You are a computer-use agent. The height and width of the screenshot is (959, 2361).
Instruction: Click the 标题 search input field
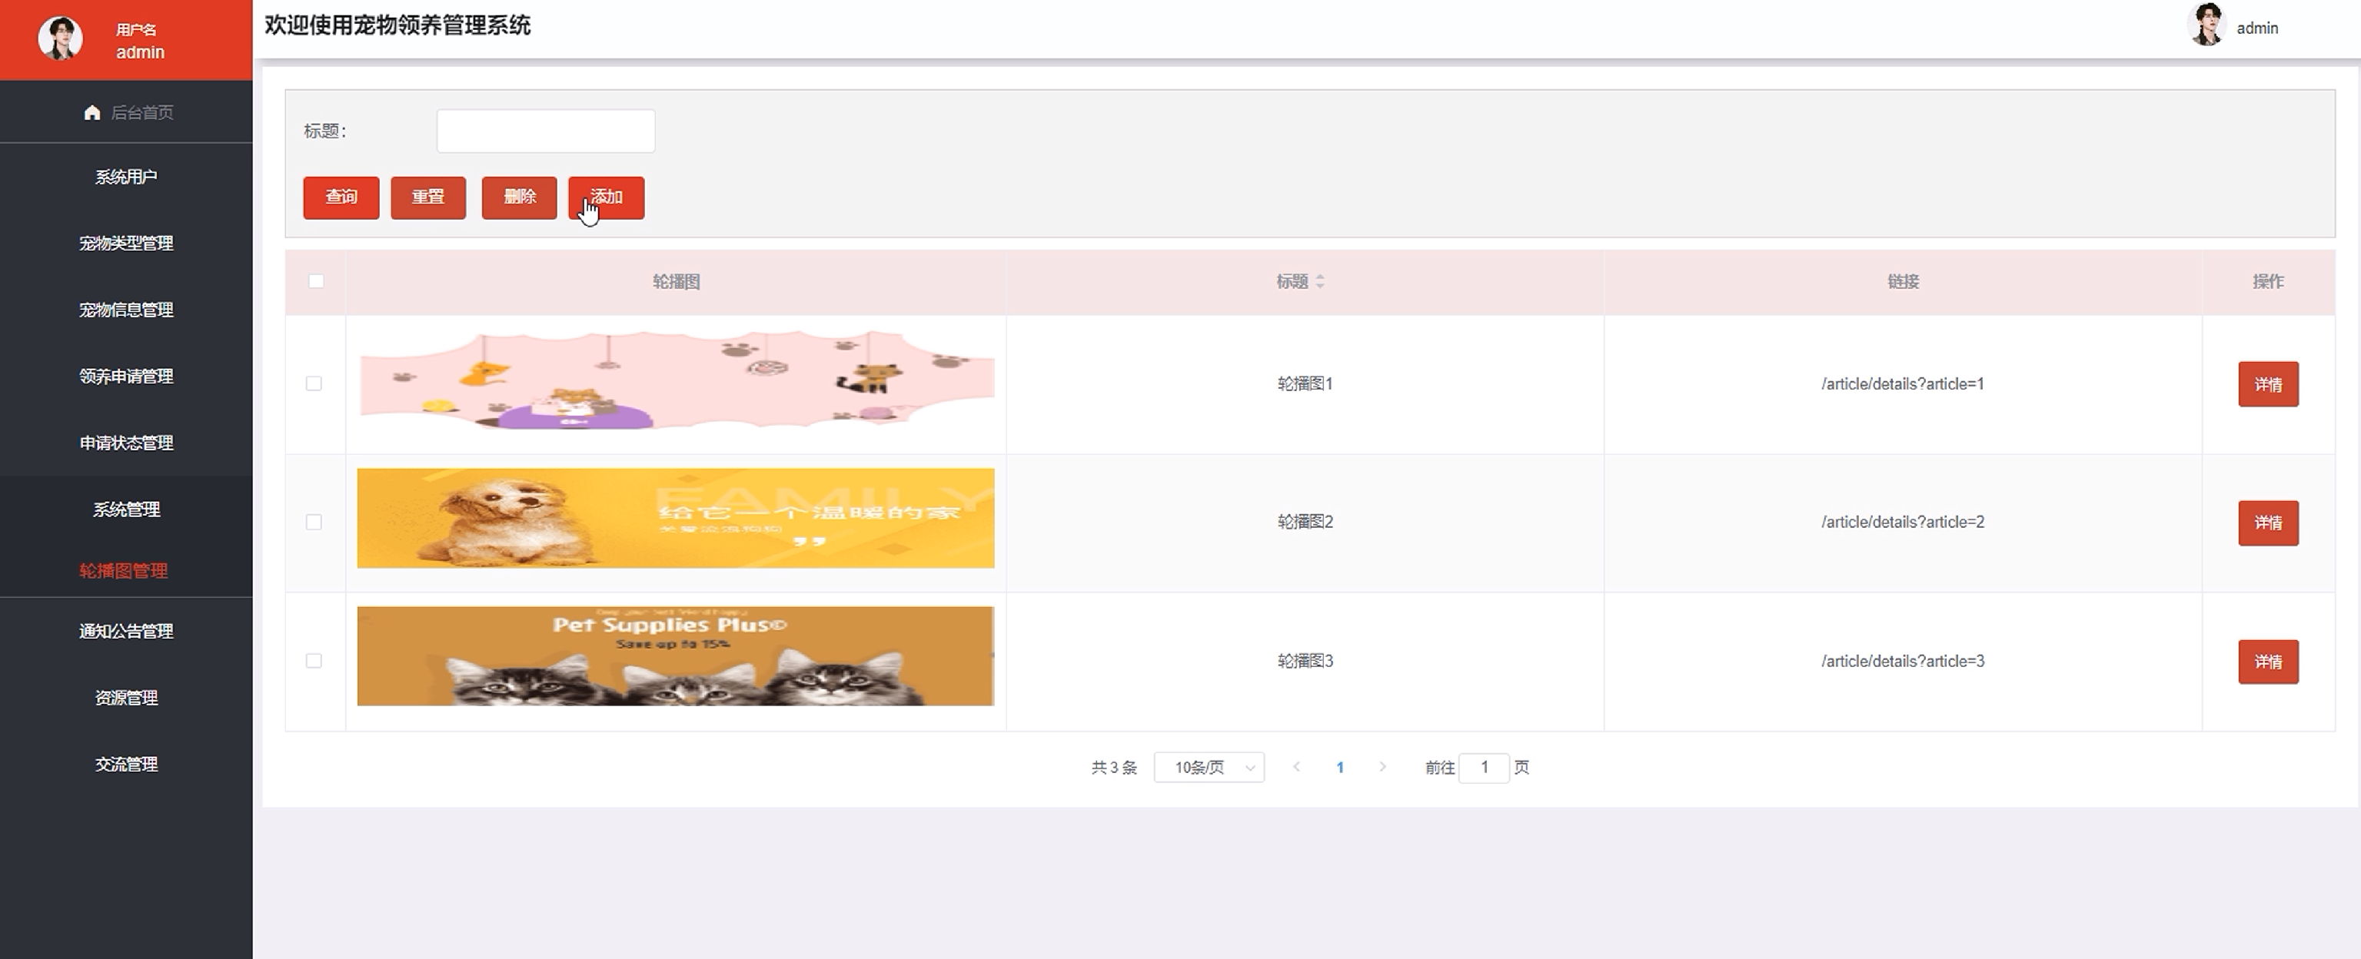pos(545,131)
